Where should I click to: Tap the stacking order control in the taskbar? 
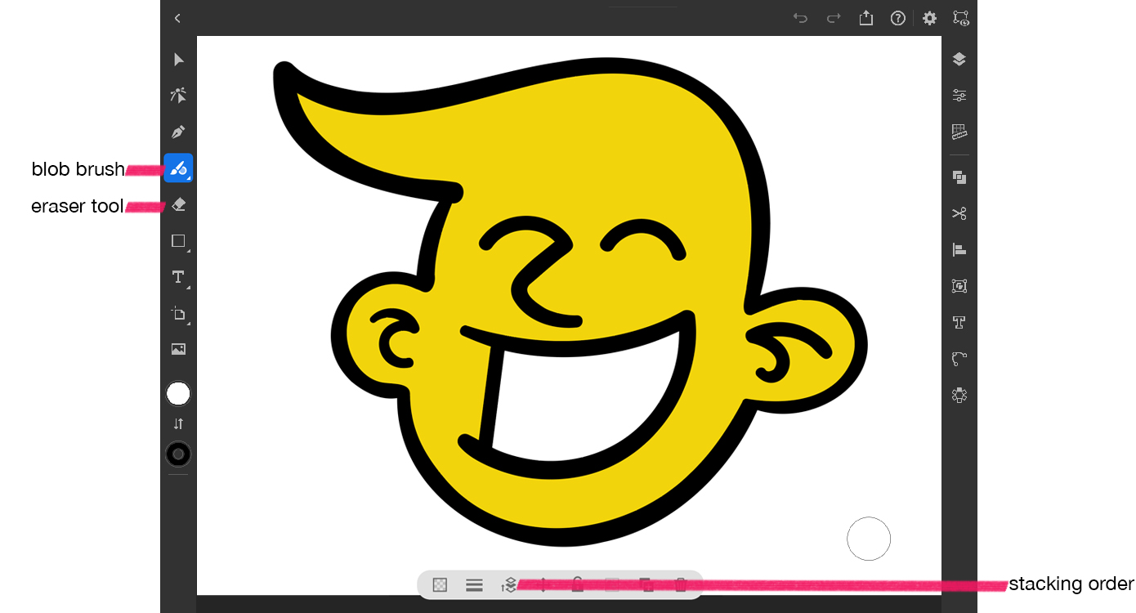508,585
